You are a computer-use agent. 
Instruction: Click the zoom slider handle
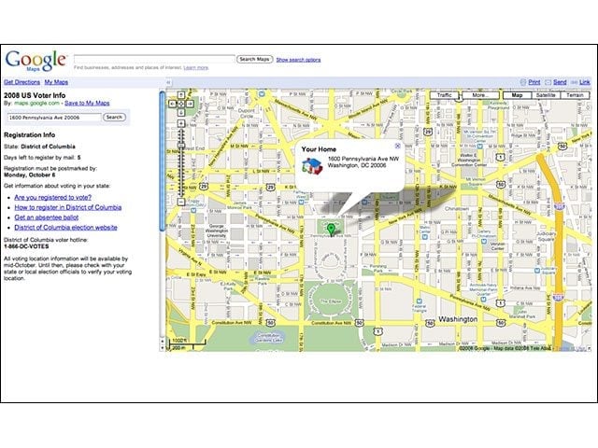tap(181, 146)
